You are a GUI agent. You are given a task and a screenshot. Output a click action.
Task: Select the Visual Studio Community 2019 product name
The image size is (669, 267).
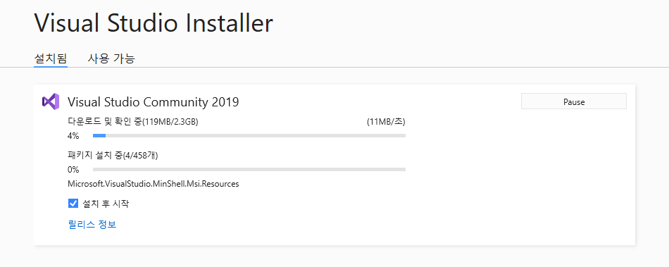coord(154,102)
